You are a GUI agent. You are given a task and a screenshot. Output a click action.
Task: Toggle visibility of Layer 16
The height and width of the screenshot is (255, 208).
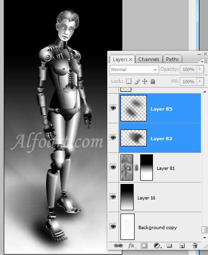coord(113,197)
